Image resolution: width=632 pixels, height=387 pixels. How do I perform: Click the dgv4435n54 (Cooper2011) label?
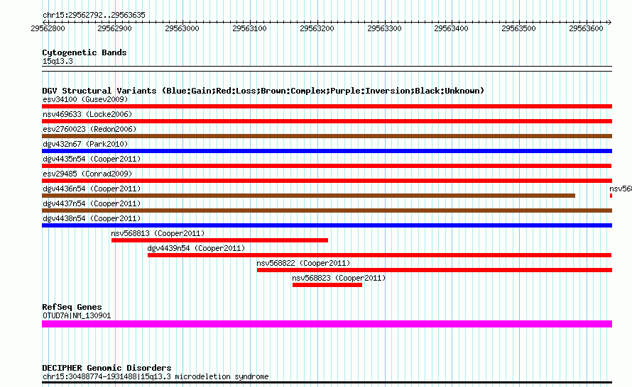point(92,159)
